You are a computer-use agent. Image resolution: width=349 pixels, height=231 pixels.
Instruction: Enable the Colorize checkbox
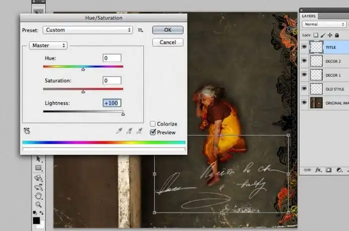[x=153, y=124]
